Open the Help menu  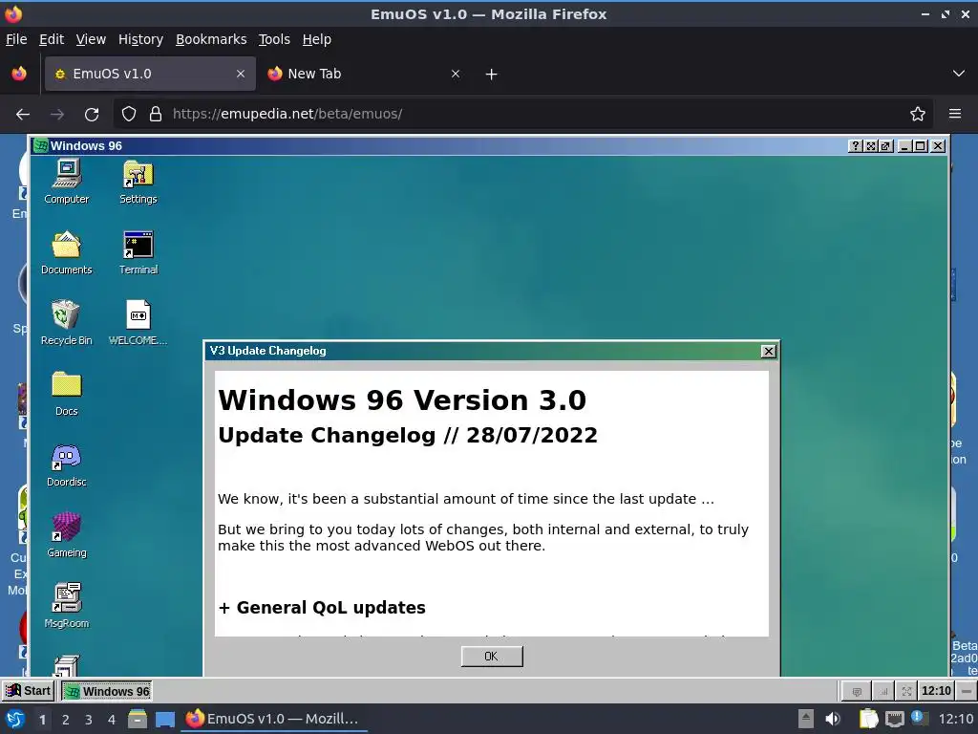tap(317, 39)
